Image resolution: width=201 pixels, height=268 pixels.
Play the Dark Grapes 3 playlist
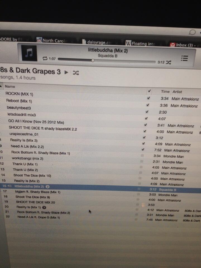(66, 73)
